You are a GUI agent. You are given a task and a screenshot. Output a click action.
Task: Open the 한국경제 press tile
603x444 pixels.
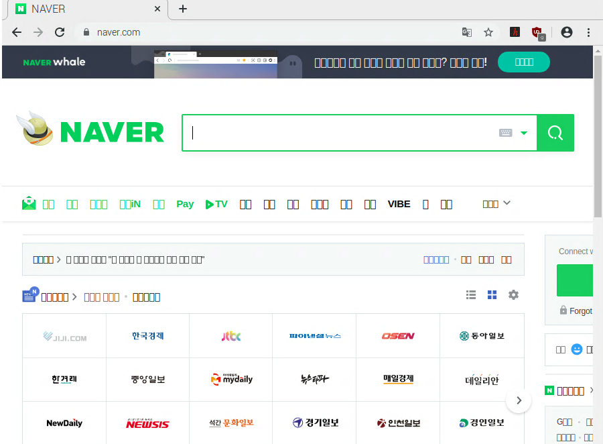(x=147, y=336)
